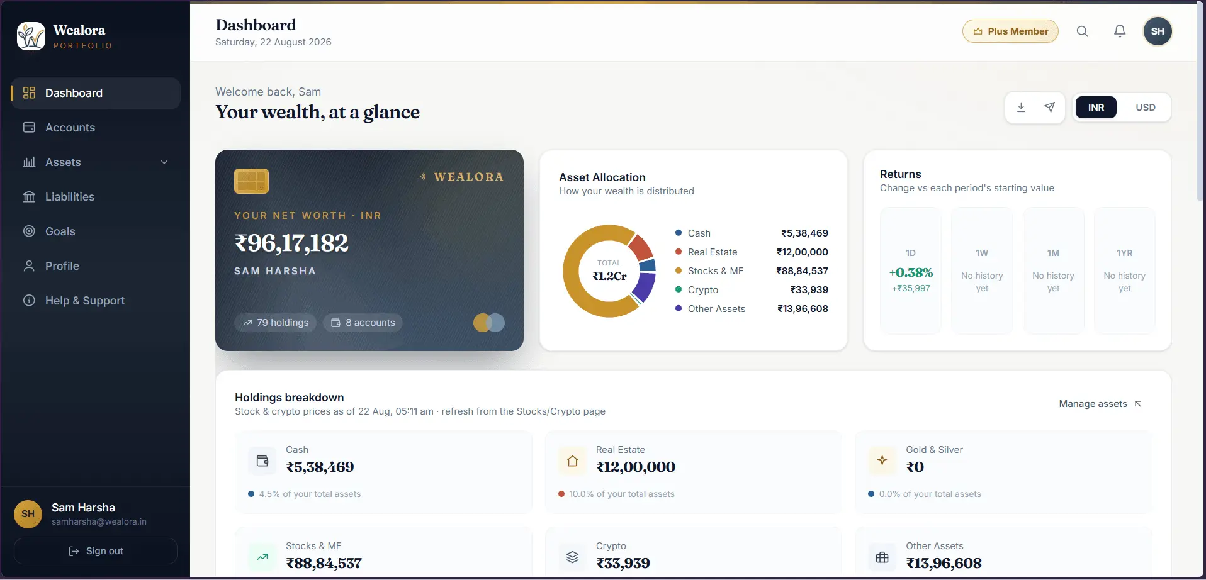Expand the Assets menu chevron
Screen dimensions: 1206x580
click(164, 162)
